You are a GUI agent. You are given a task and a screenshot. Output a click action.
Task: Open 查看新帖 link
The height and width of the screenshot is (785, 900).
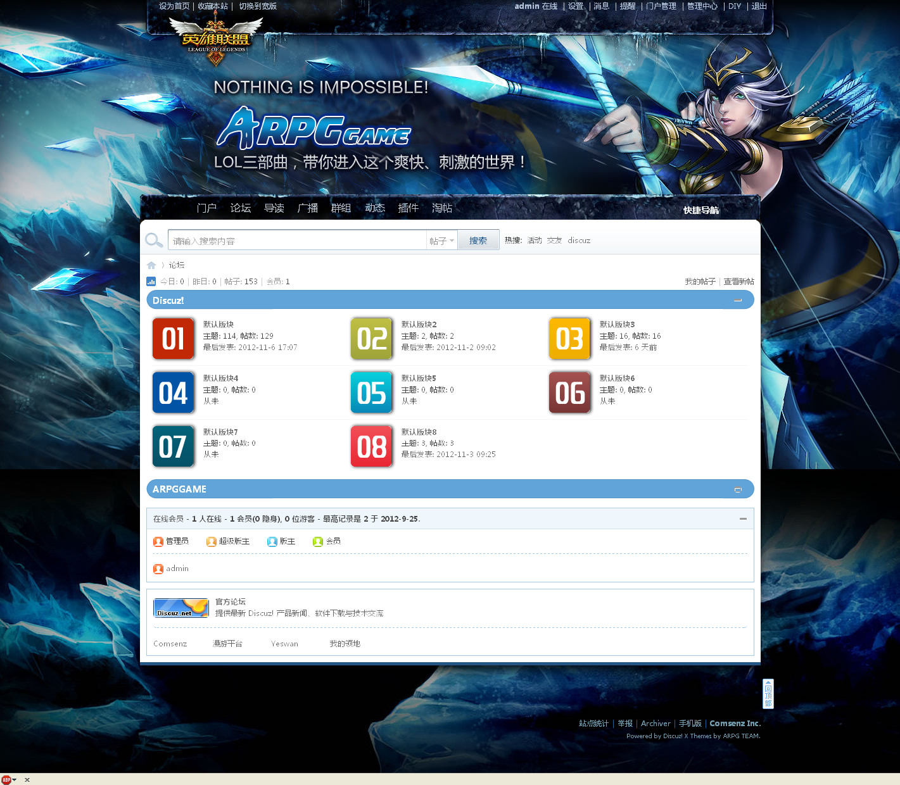pos(739,282)
